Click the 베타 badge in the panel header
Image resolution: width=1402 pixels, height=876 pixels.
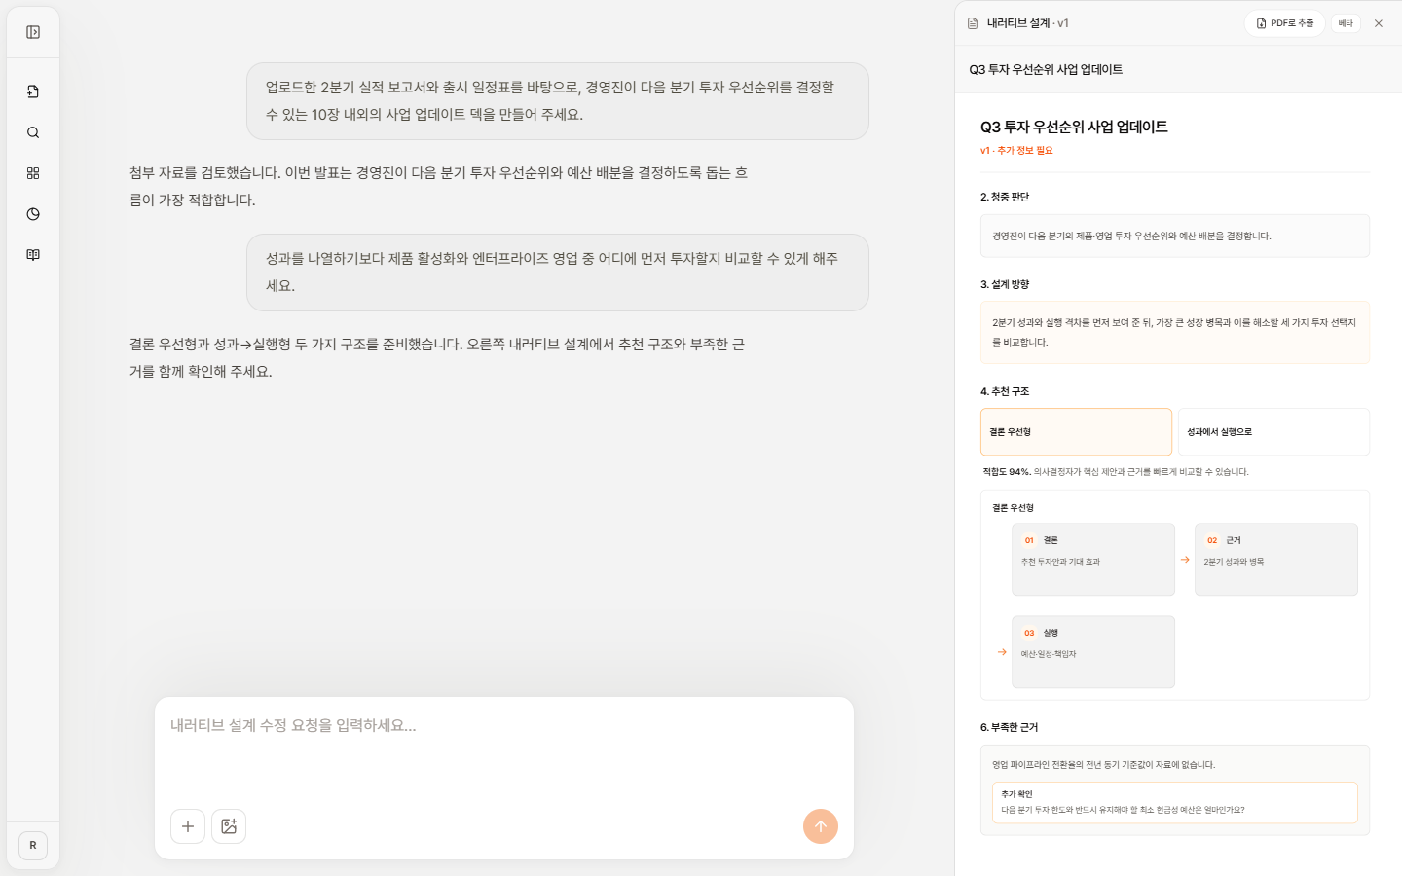point(1346,23)
